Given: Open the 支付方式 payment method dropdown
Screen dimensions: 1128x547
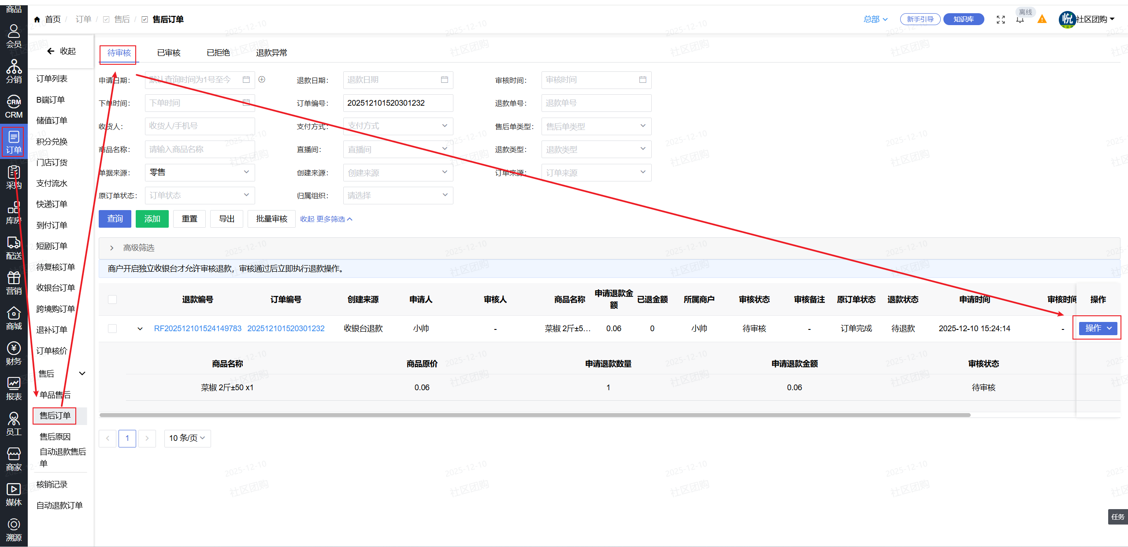Looking at the screenshot, I should click(x=397, y=126).
